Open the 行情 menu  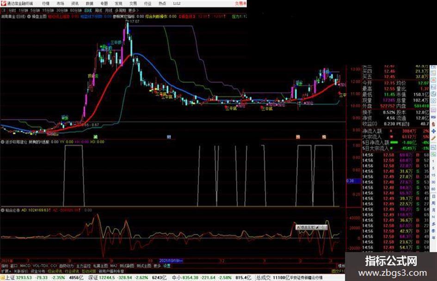[x=46, y=3]
